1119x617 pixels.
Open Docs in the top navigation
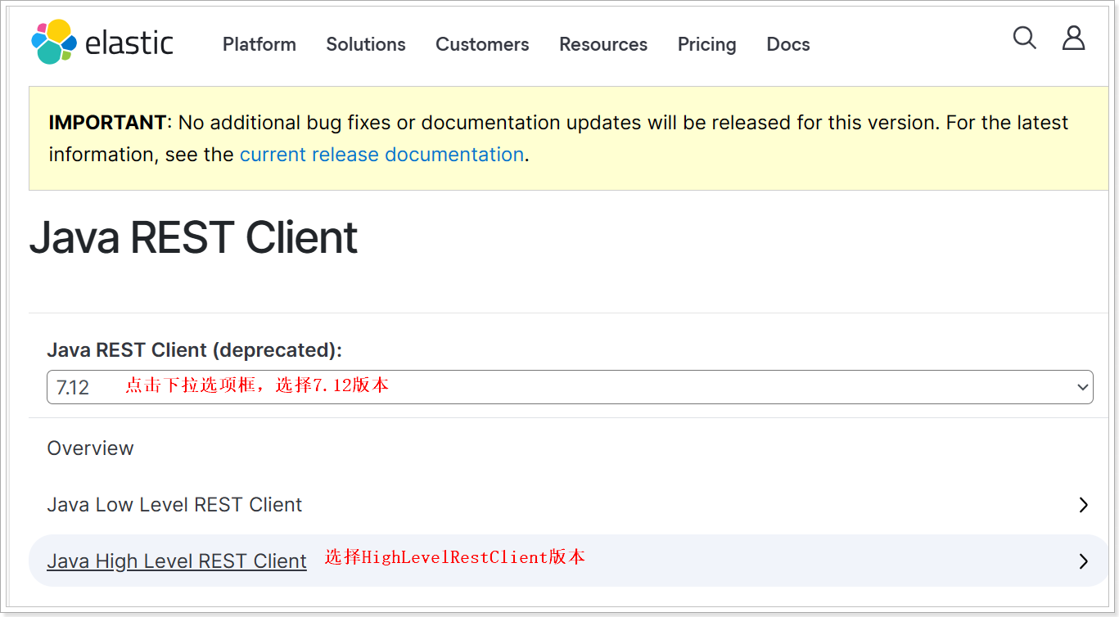[787, 44]
